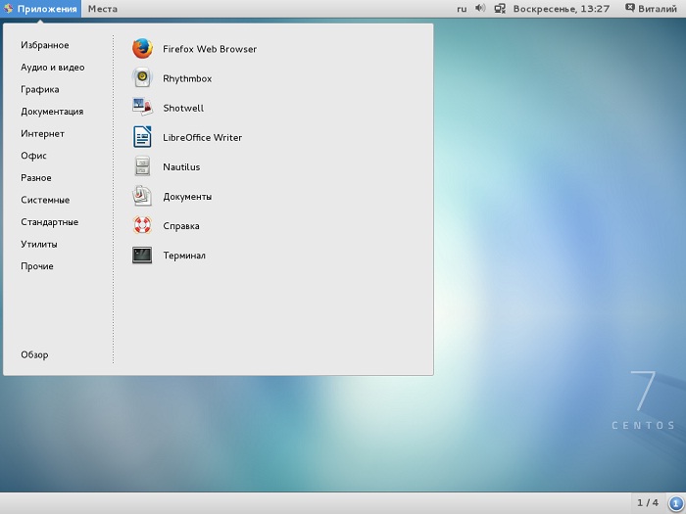Click the Справка label

click(181, 226)
